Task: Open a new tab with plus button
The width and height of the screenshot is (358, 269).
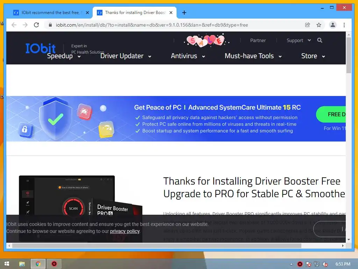Action: pos(184,13)
